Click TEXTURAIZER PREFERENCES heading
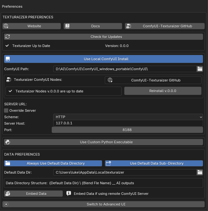The width and height of the screenshot is (208, 211). pyautogui.click(x=28, y=17)
